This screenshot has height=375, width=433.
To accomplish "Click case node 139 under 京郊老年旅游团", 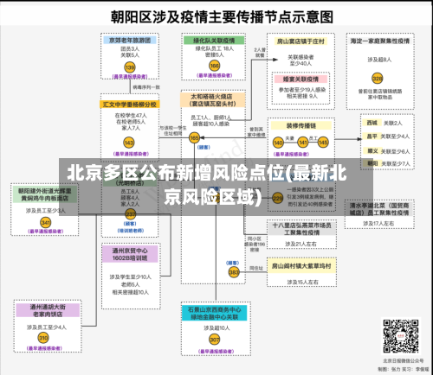I will point(130,67).
